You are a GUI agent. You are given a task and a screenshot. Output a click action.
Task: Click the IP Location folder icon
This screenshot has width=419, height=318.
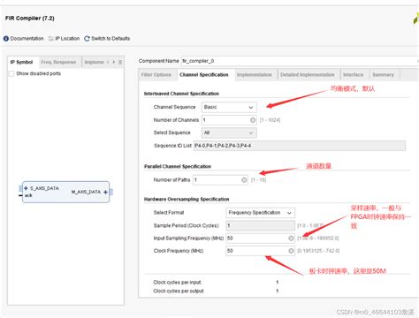[51, 39]
